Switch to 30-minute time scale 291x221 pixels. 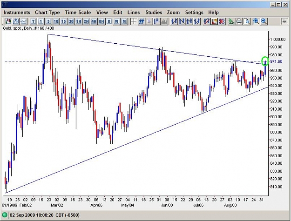click(71, 21)
